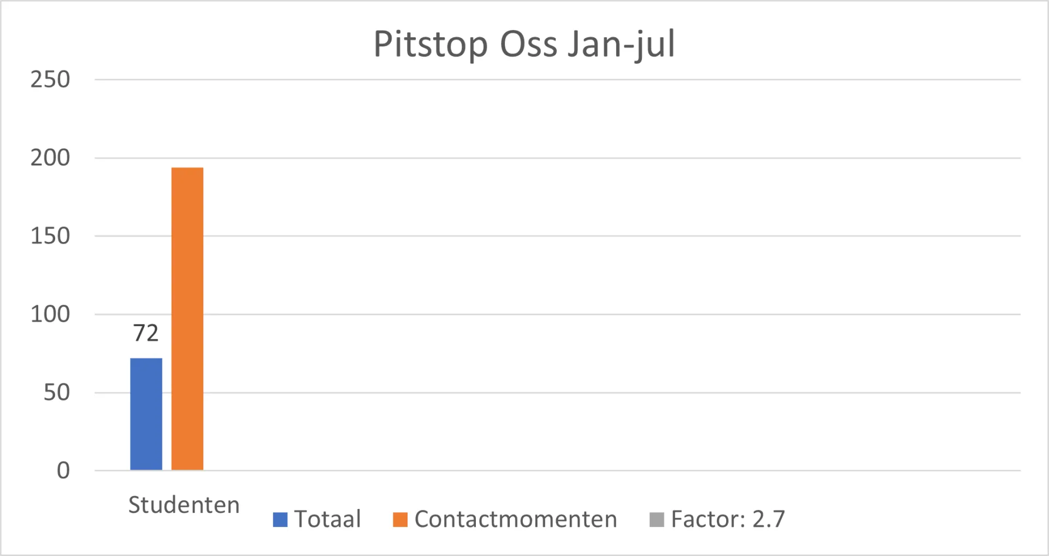Click the Studenten category axis label

184,505
